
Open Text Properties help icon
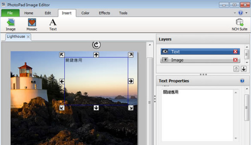click(x=242, y=81)
